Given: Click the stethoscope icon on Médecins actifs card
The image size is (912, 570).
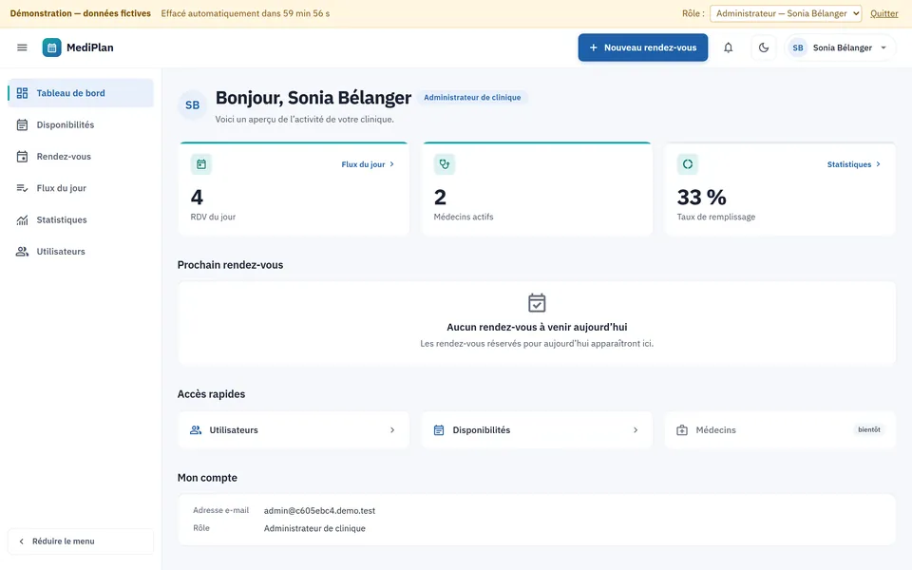Looking at the screenshot, I should pyautogui.click(x=445, y=164).
